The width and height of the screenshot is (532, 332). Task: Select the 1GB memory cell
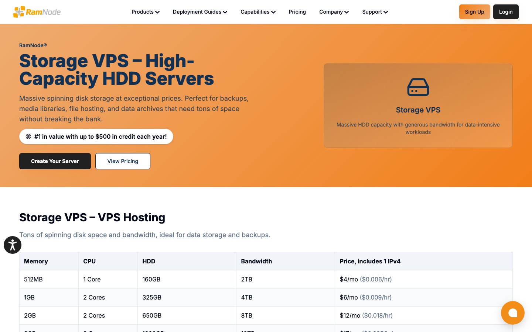[x=49, y=297]
